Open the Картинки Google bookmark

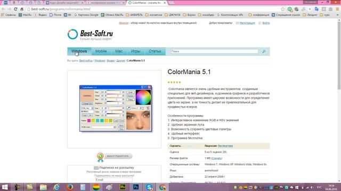(x=86, y=15)
